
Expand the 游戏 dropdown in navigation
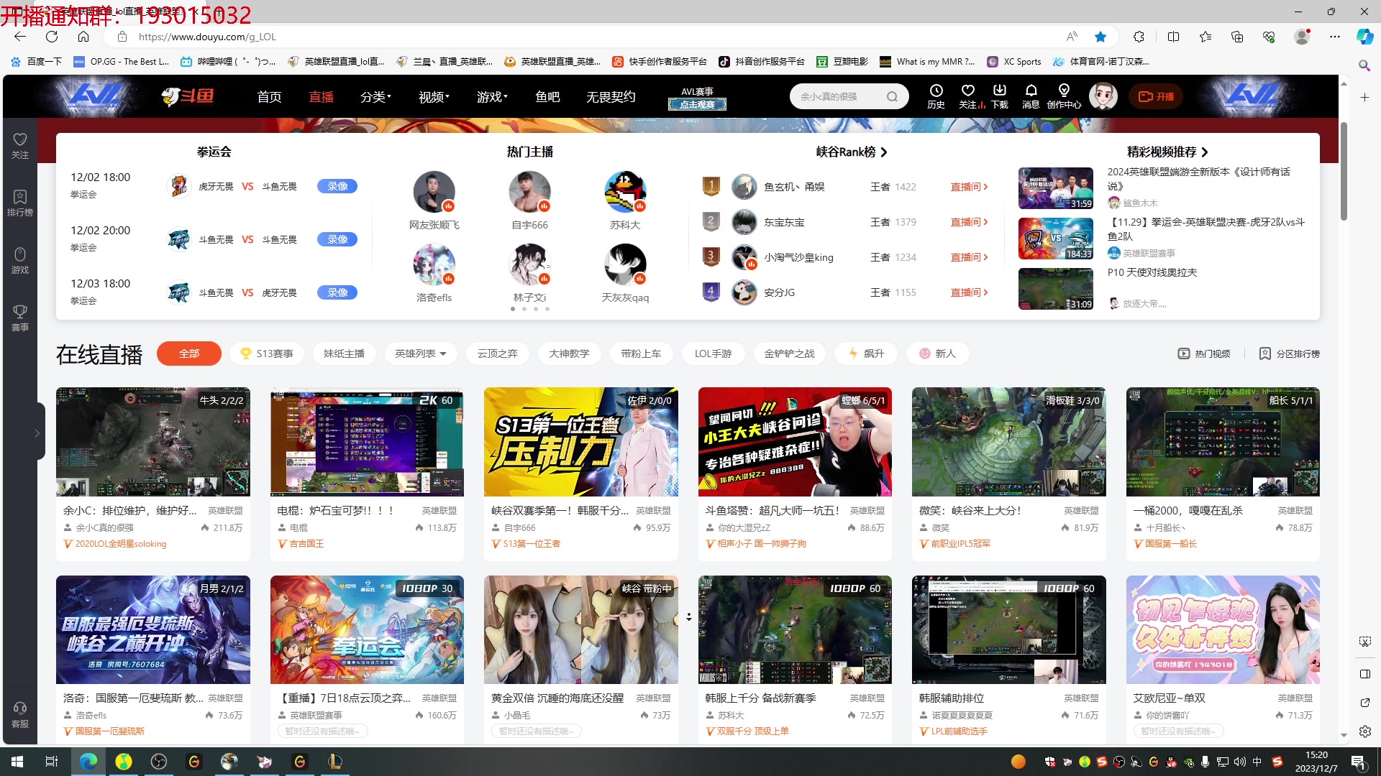[x=492, y=96]
